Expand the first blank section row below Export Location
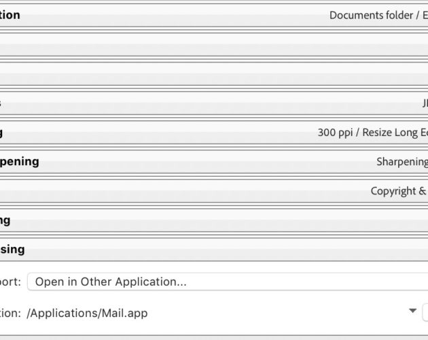 point(214,45)
